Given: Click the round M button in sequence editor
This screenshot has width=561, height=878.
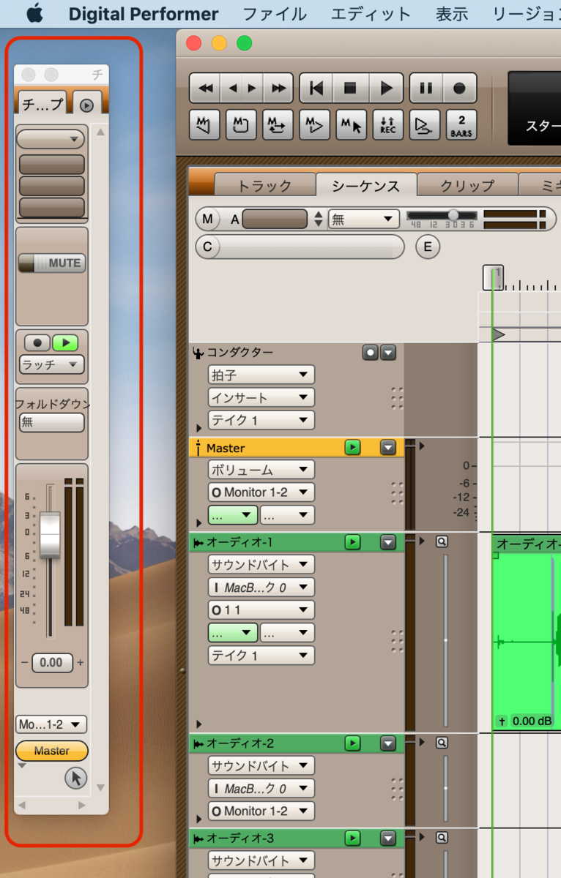Looking at the screenshot, I should point(208,219).
